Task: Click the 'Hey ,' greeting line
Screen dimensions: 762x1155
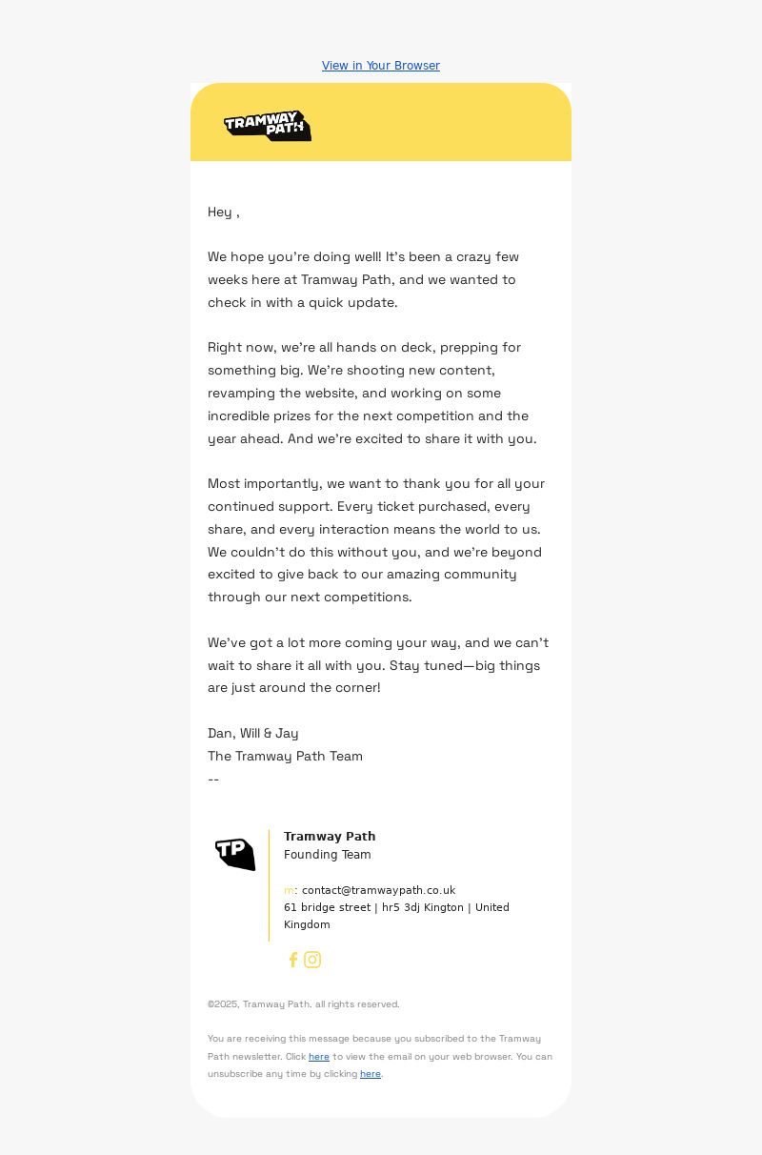Action: point(224,212)
